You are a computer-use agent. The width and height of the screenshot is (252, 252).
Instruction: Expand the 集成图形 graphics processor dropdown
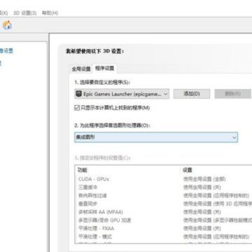[x=156, y=137]
